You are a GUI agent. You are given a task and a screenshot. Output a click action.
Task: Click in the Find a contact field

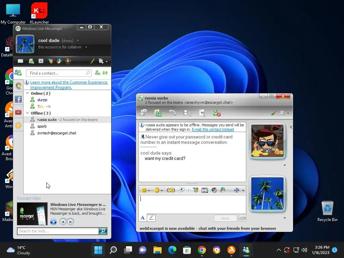point(58,73)
